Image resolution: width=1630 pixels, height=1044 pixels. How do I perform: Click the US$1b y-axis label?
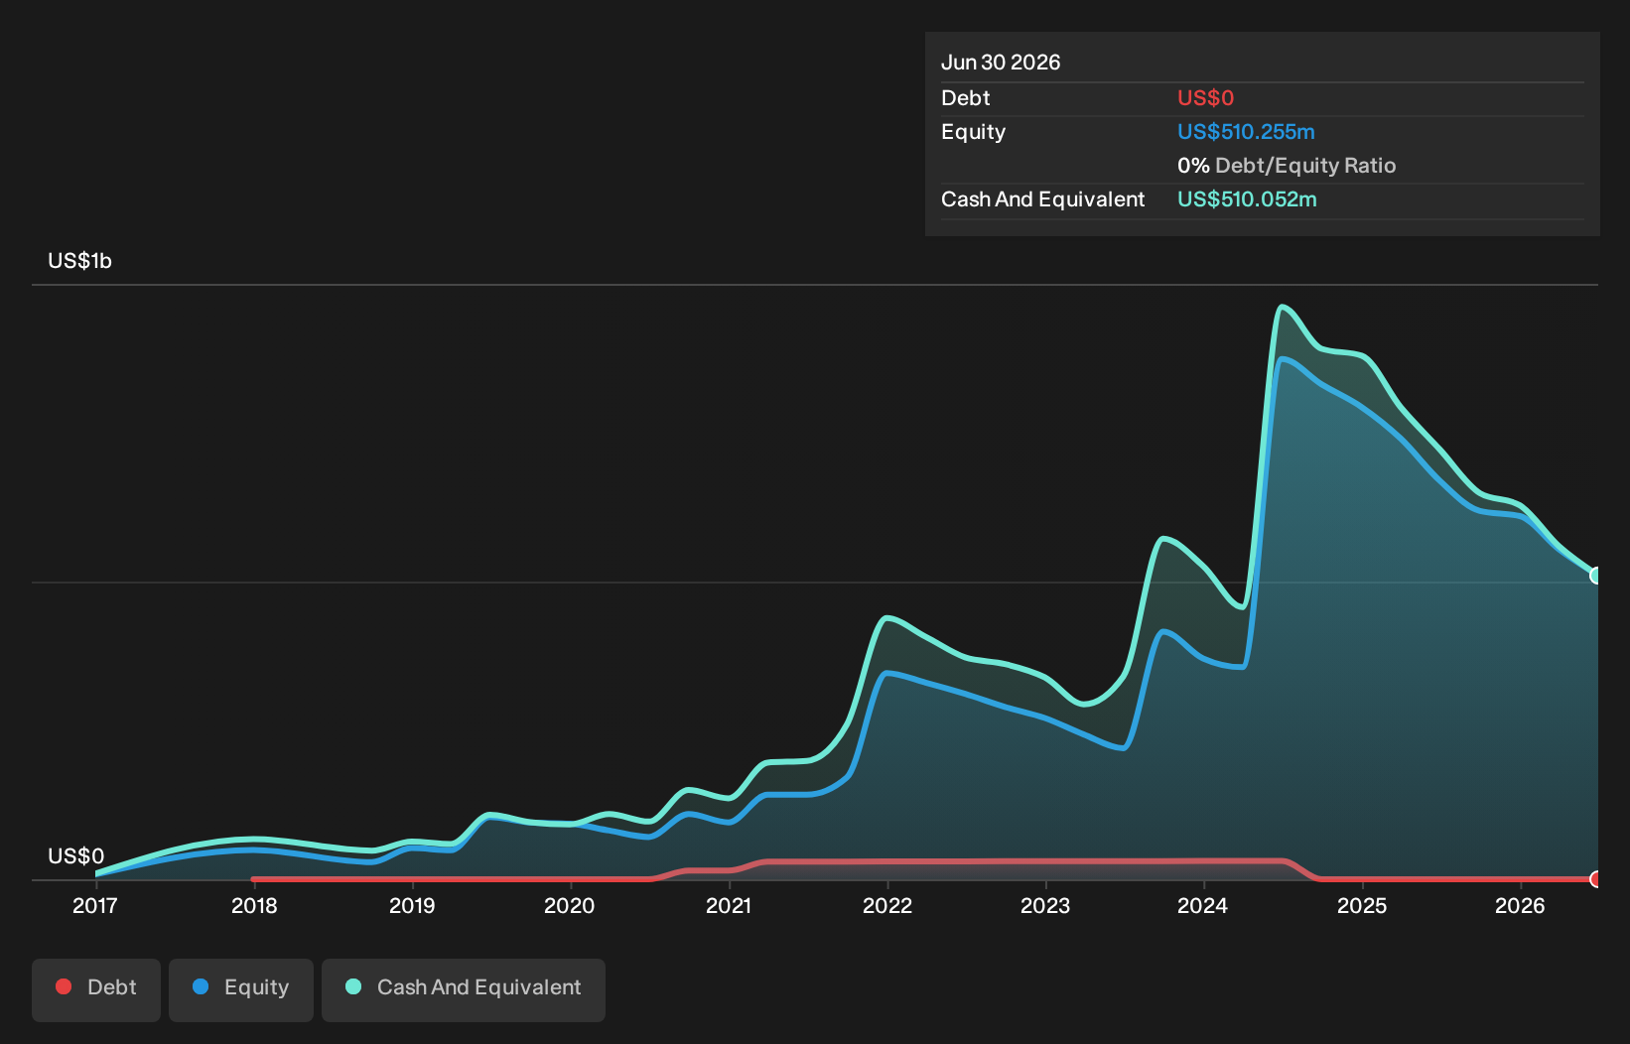click(x=80, y=261)
